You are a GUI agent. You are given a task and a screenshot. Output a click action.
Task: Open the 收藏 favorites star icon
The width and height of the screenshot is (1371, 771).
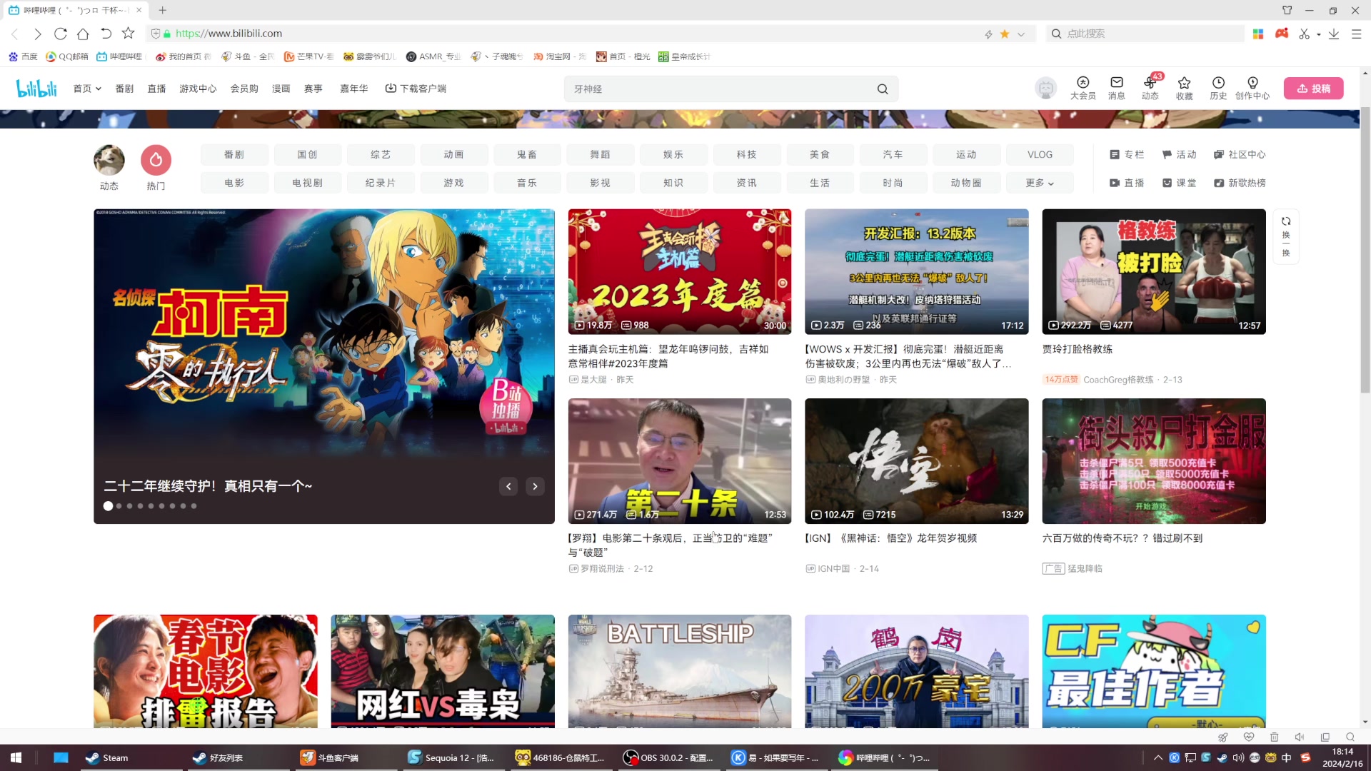coord(1184,88)
